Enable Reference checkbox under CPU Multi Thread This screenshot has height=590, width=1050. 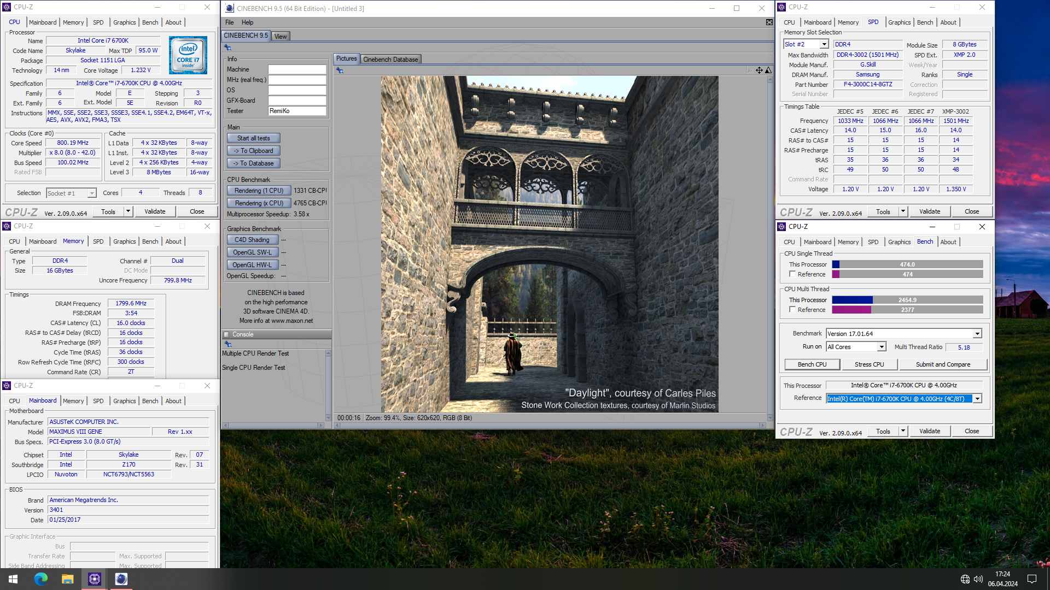tap(792, 310)
